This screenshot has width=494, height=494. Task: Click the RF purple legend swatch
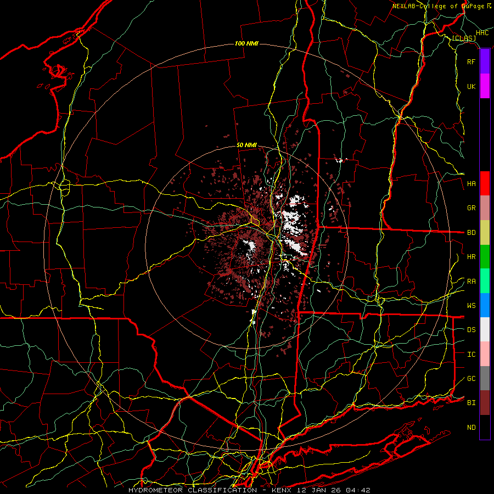click(x=485, y=61)
